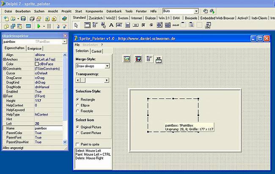This screenshot has width=275, height=174.
Task: Click the New form toolbar icon
Action: click(x=28, y=26)
